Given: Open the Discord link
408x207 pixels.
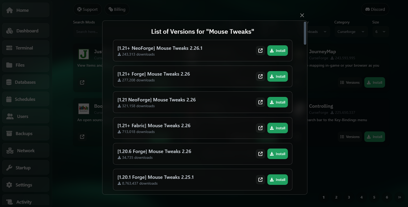Looking at the screenshot, I should tap(375, 9).
